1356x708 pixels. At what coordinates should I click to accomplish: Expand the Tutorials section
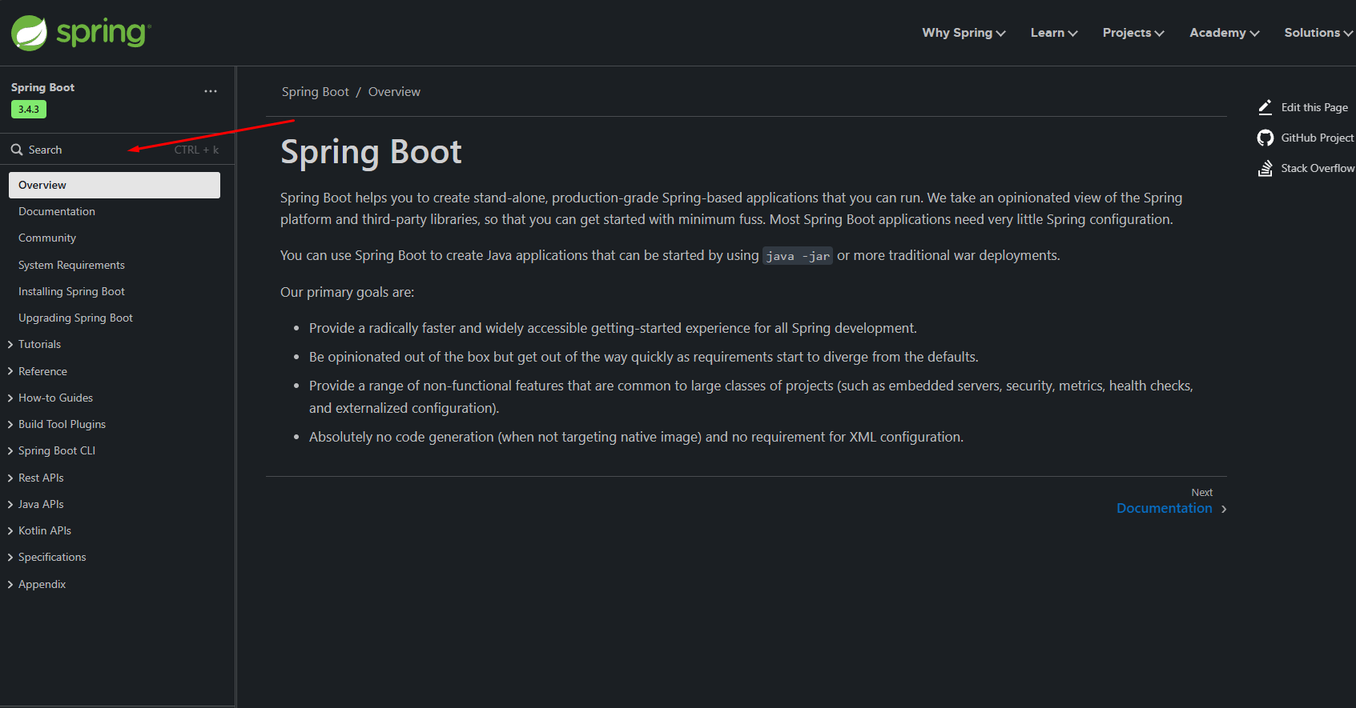click(10, 345)
